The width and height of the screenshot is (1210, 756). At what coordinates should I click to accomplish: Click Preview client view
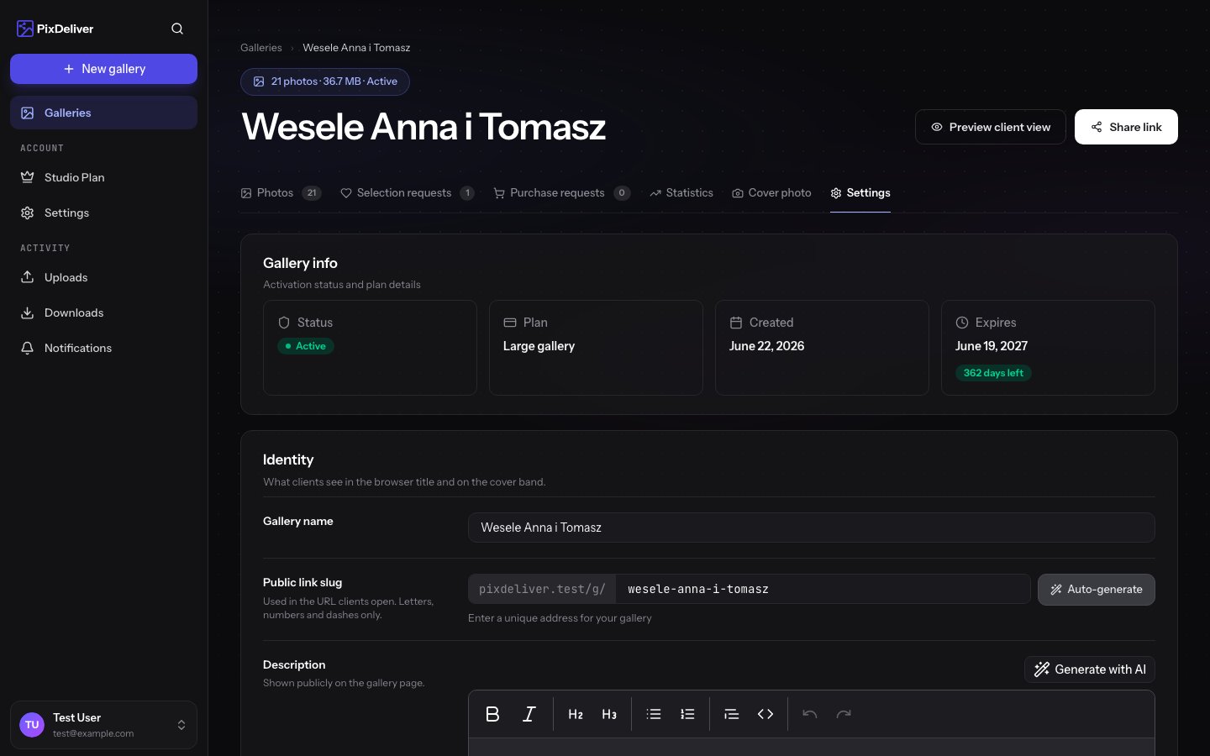pos(991,127)
